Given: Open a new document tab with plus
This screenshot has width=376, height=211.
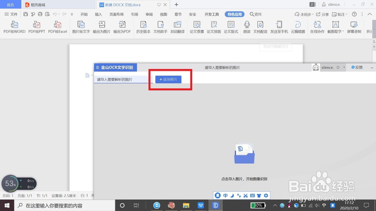Looking at the screenshot, I should pos(176,5).
